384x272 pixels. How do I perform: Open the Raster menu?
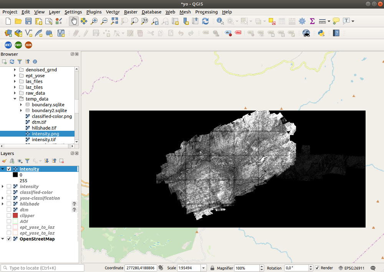[x=131, y=12]
